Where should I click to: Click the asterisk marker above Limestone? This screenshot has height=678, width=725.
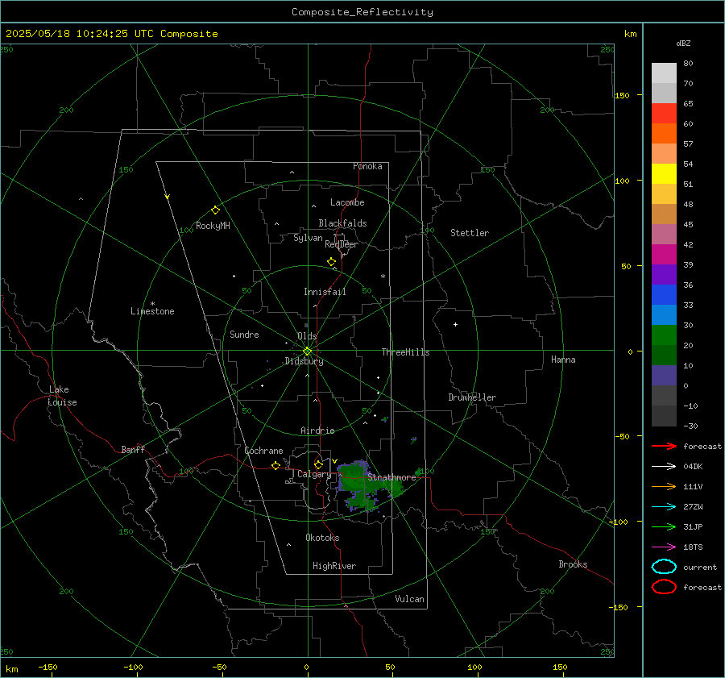tap(152, 304)
